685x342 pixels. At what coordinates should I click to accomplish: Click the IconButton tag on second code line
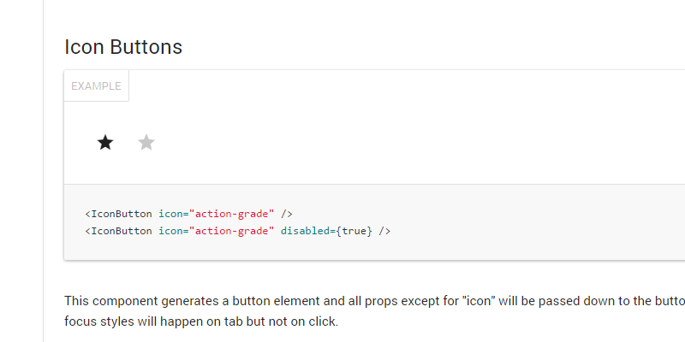(x=122, y=231)
